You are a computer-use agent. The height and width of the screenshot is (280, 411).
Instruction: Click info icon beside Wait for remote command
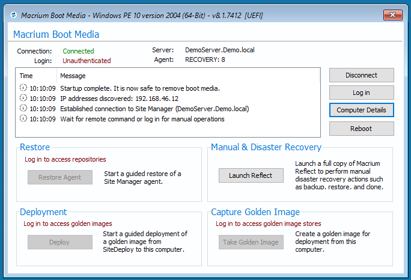tap(23, 118)
